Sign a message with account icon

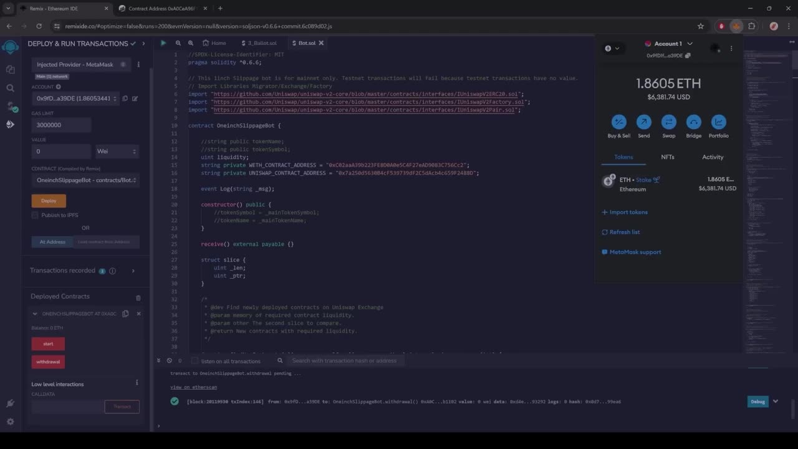click(x=135, y=99)
